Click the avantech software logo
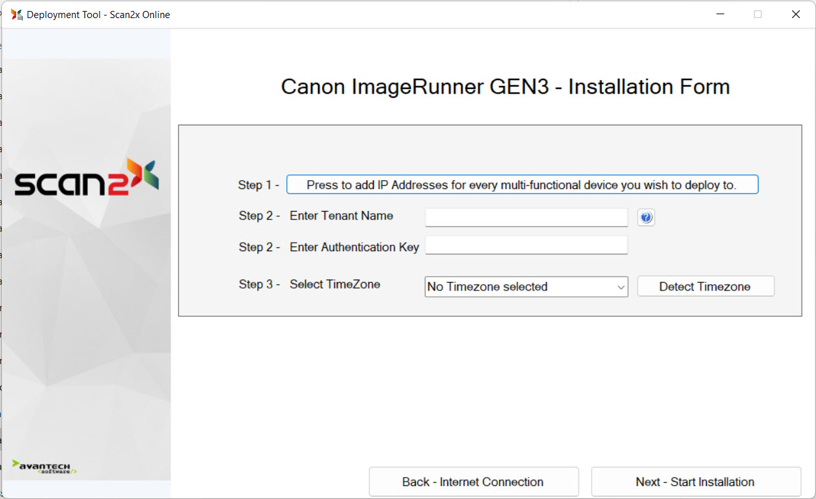Viewport: 816px width, 499px height. (x=45, y=467)
